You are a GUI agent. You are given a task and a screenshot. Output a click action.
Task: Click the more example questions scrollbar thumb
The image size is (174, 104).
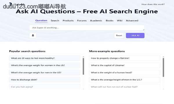tap(163, 67)
